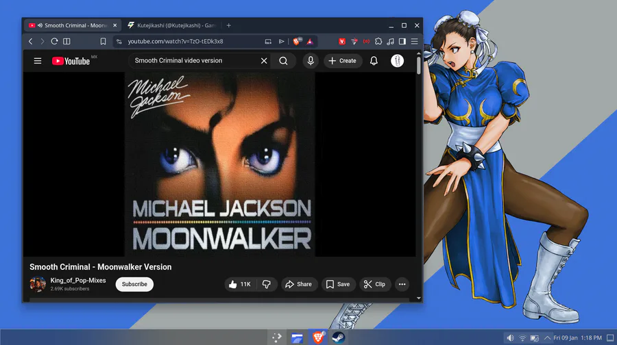Image resolution: width=617 pixels, height=345 pixels.
Task: Search with voice microphone button
Action: pyautogui.click(x=311, y=61)
